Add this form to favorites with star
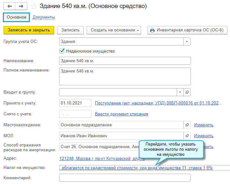230x184 pixels. tap(34, 6)
